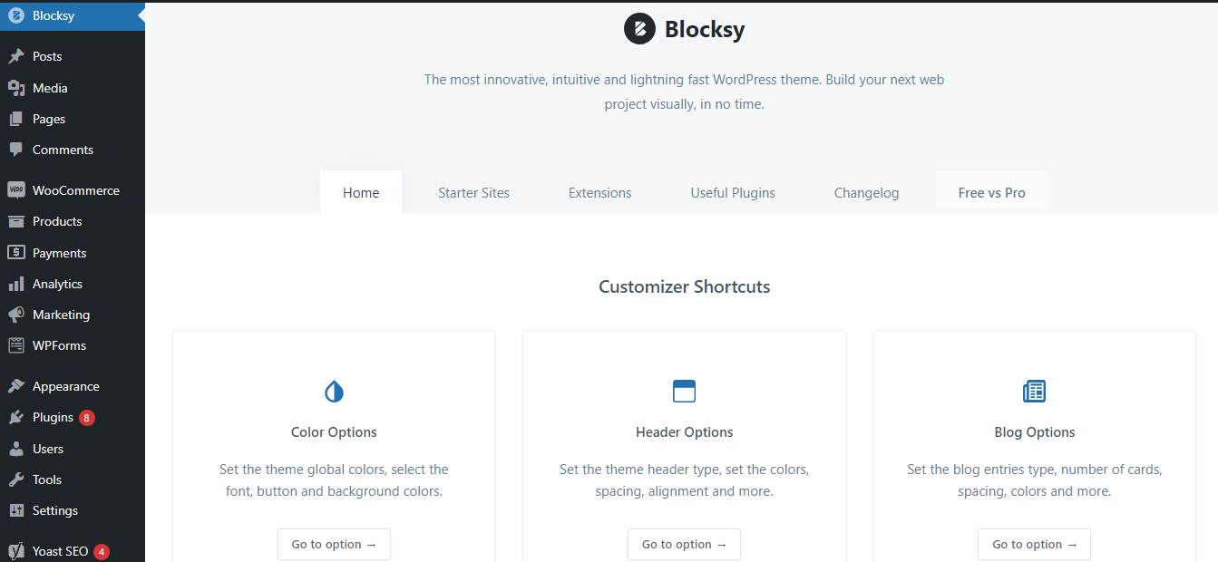1218x562 pixels.
Task: Click the WooCommerce logo icon
Action: coord(16,190)
